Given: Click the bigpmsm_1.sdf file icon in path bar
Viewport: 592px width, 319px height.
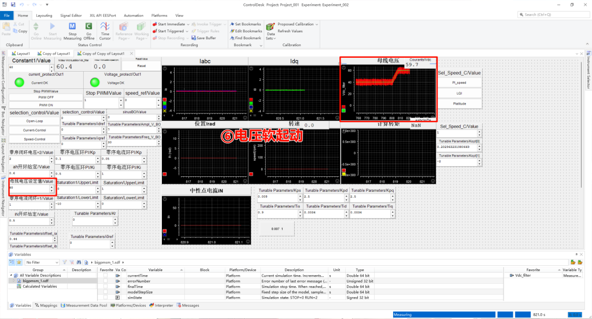Looking at the screenshot, I should 87,262.
